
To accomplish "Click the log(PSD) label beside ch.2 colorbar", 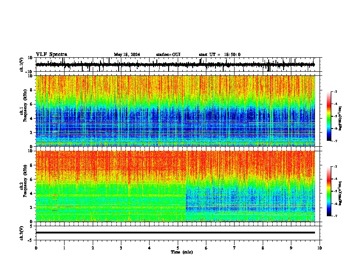I will point(340,193).
